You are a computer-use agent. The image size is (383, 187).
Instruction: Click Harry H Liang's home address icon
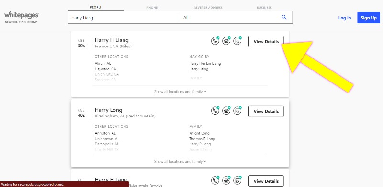pos(226,41)
